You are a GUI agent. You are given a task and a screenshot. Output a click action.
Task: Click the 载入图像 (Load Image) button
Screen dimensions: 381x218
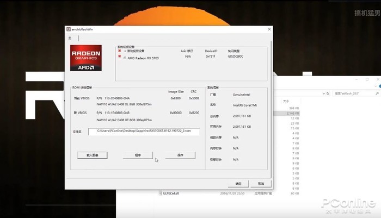pyautogui.click(x=93, y=155)
